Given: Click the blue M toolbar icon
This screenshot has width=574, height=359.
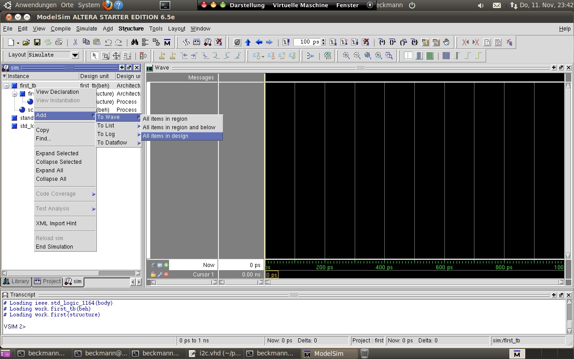Looking at the screenshot, I should pos(167,42).
